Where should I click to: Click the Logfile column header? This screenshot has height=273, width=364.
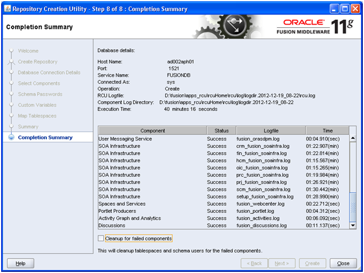pyautogui.click(x=271, y=131)
